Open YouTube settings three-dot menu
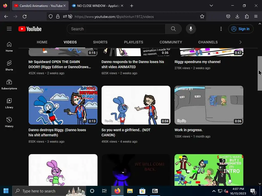This screenshot has height=196, width=262. (221, 29)
